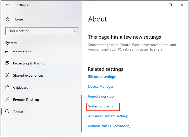Open BitLocker settings link
The image size is (189, 138).
pyautogui.click(x=102, y=77)
